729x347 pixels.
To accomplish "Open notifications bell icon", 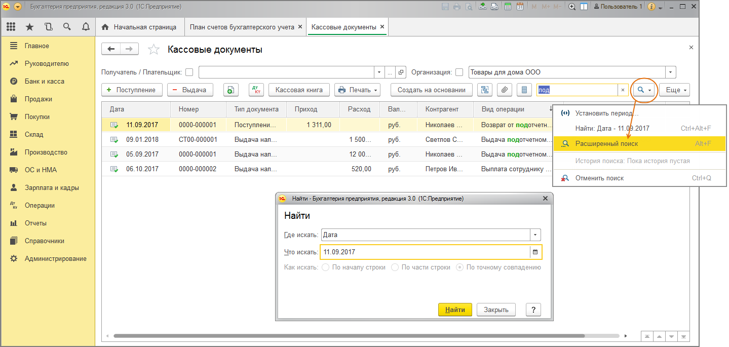I will click(85, 27).
